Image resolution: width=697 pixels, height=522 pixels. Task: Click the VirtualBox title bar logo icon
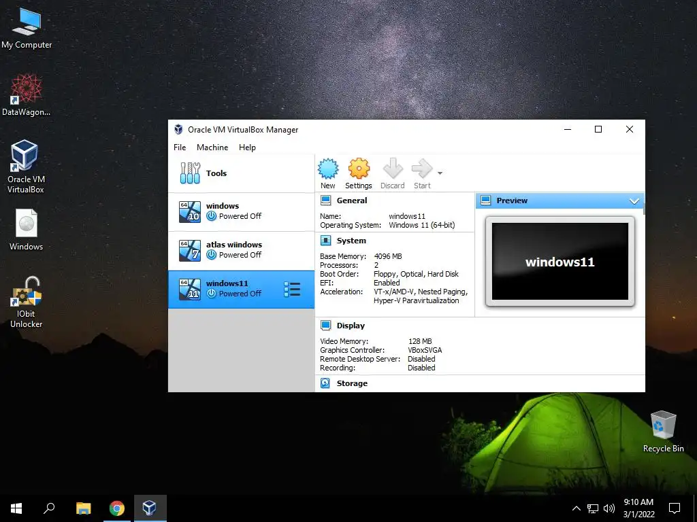[178, 129]
